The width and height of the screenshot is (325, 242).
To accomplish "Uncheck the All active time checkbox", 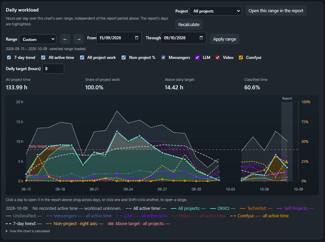I will 43,58.
